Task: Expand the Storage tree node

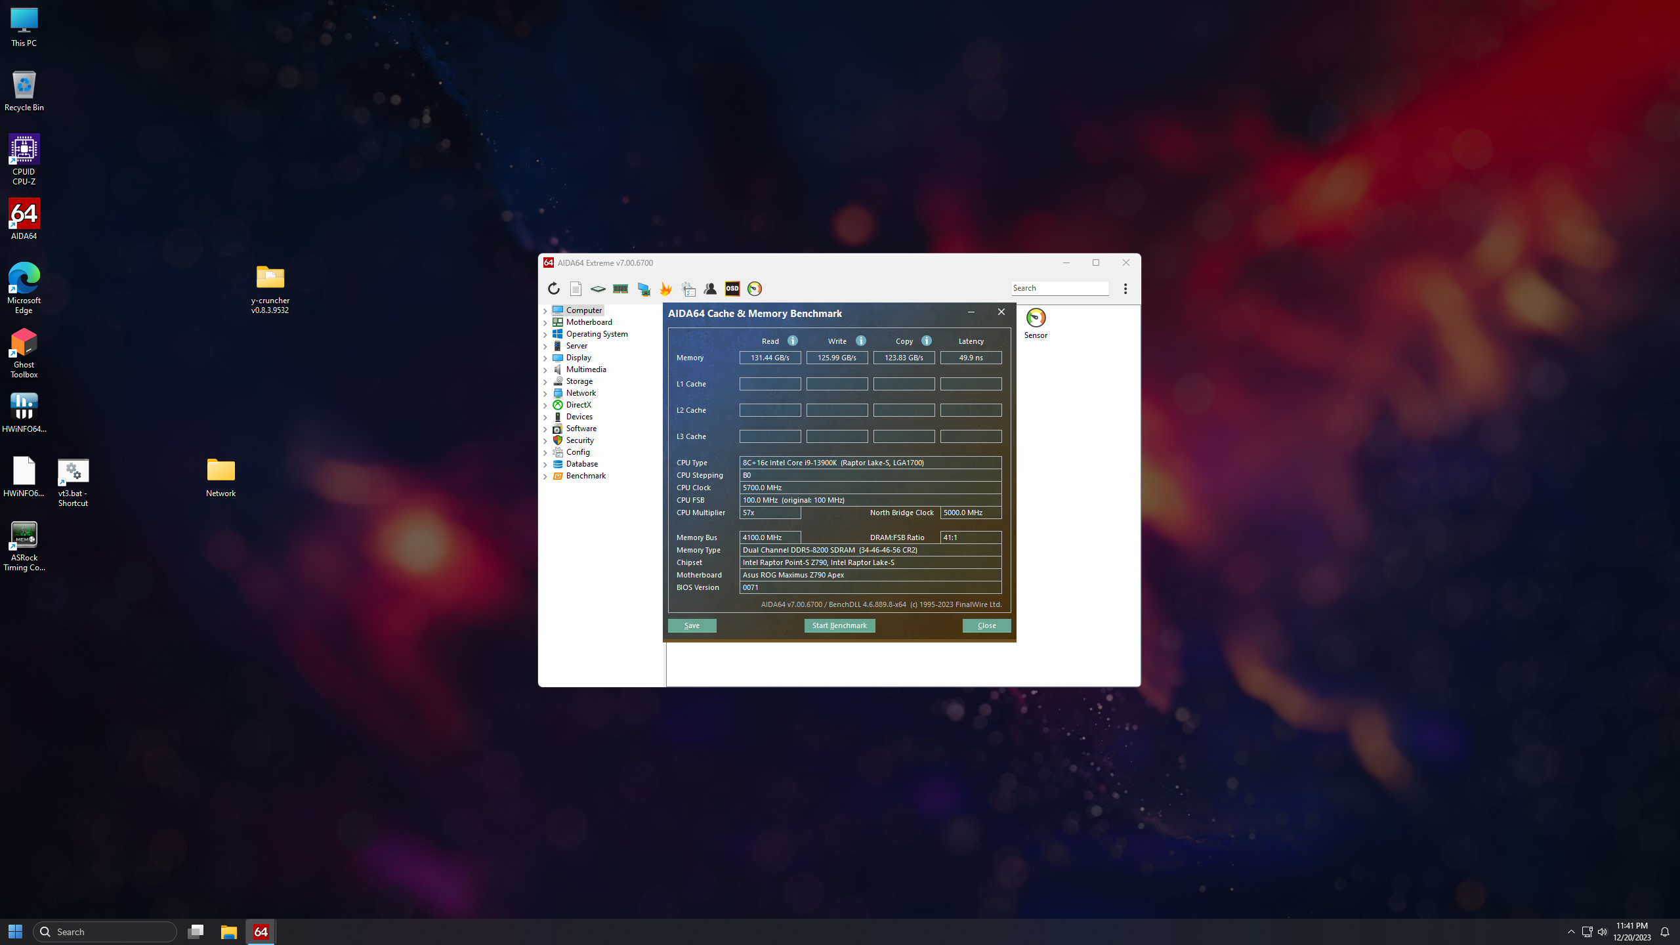Action: [545, 382]
